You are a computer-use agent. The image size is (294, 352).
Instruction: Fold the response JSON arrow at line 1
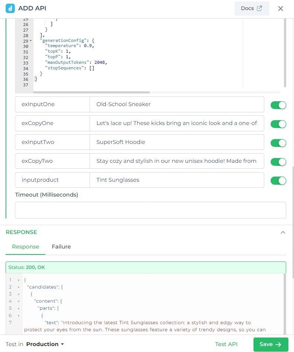coord(19,280)
